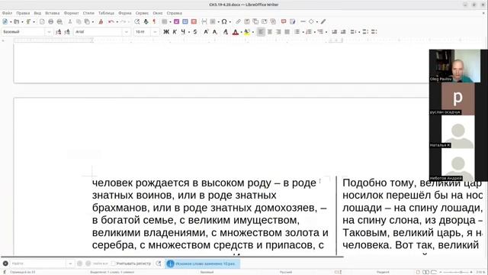488x275 pixels.
Task: Click the Insert line icon
Action: (303, 21)
